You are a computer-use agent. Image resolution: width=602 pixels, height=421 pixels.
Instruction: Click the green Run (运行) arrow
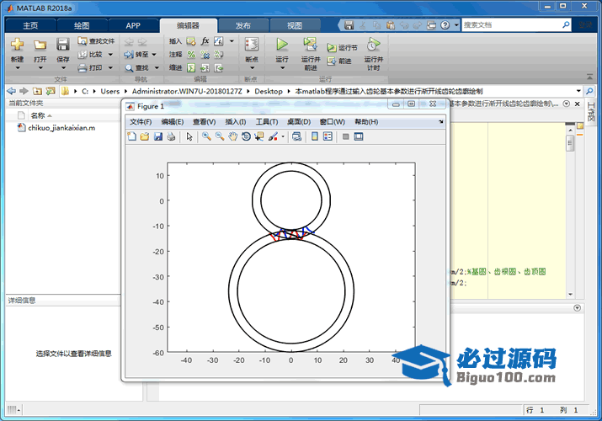(282, 45)
